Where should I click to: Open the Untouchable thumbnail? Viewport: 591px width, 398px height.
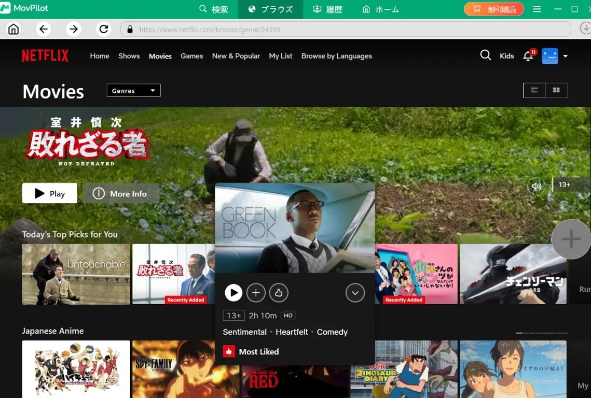click(x=76, y=274)
